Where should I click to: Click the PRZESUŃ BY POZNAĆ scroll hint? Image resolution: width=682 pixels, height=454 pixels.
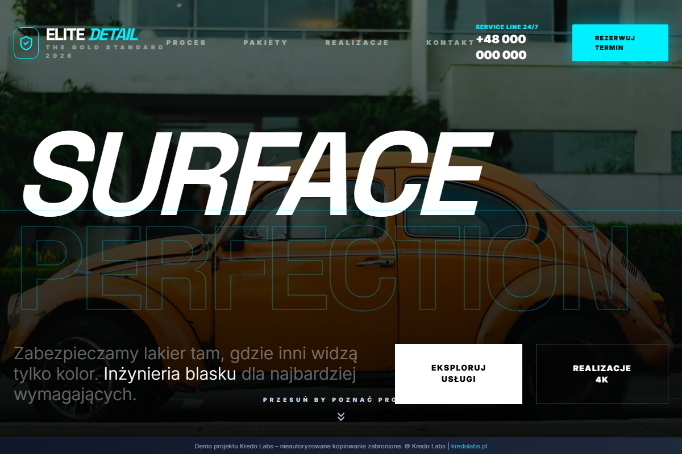330,400
